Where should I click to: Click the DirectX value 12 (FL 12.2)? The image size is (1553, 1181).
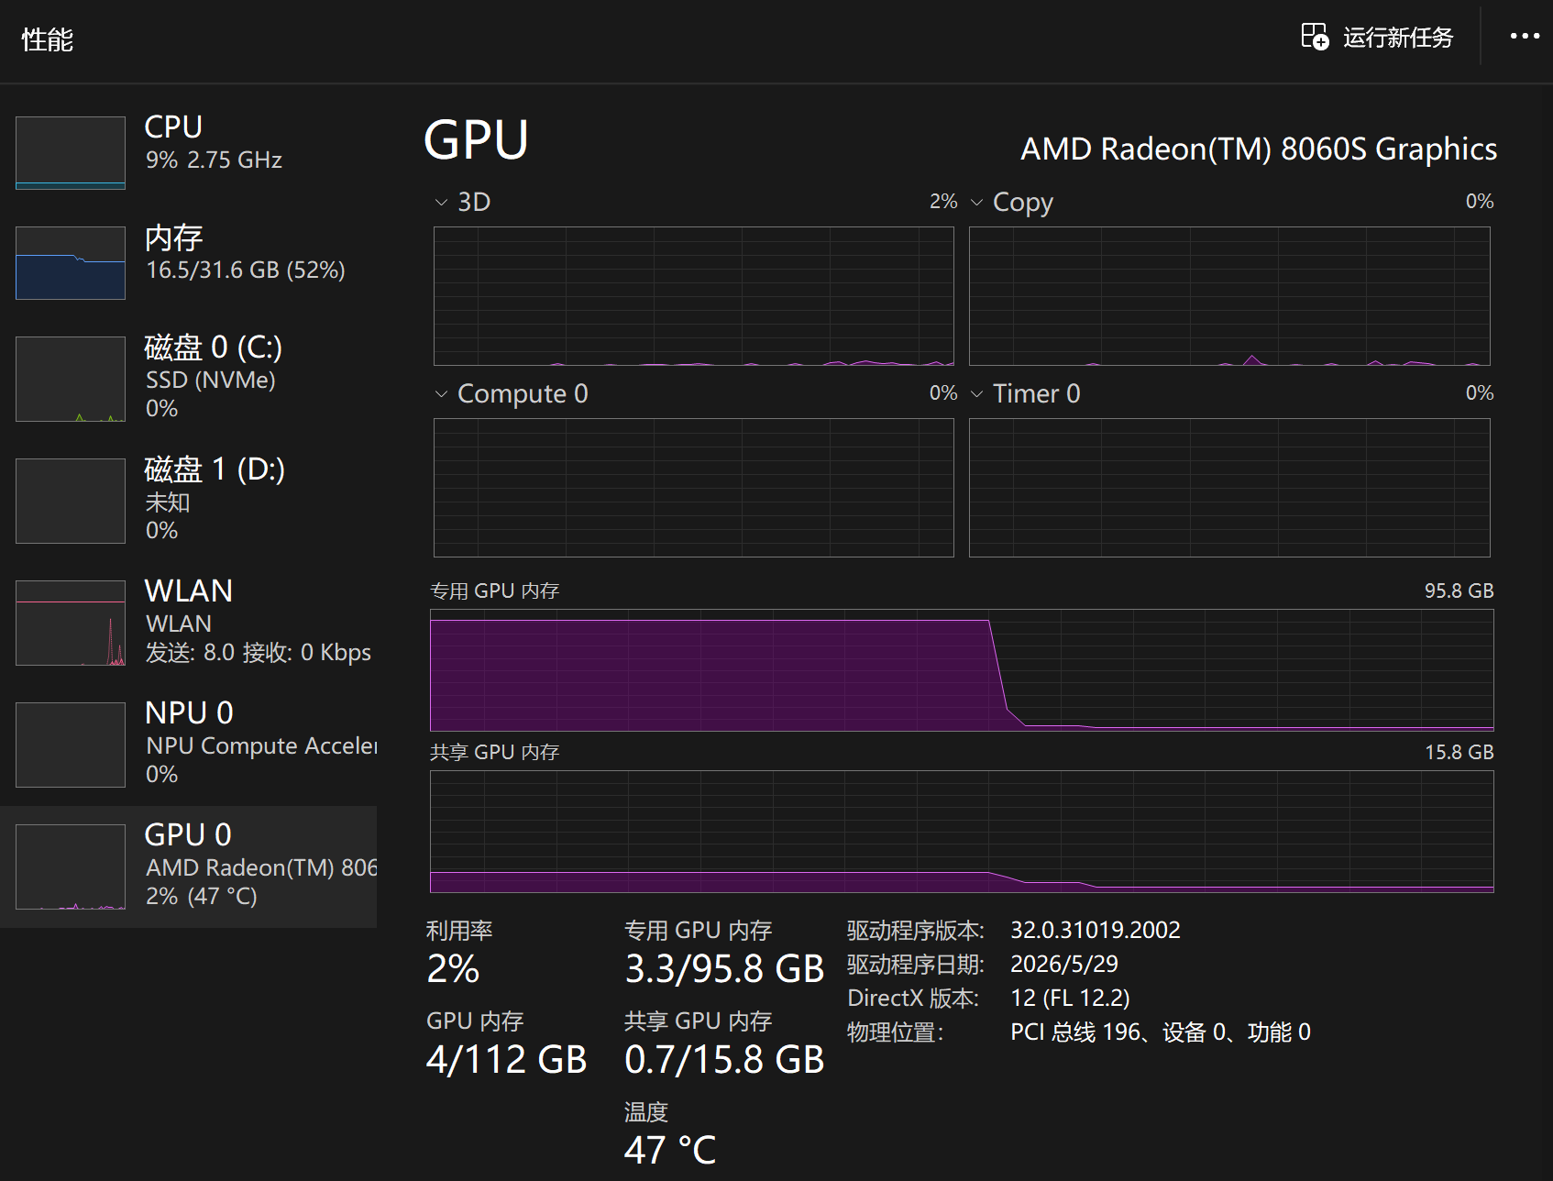pos(1070,998)
